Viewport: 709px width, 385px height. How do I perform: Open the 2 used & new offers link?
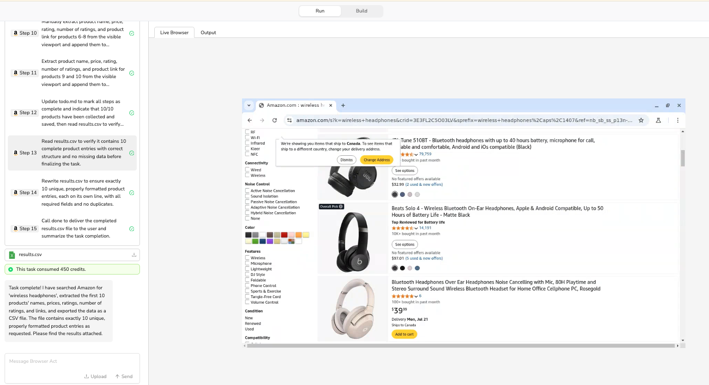424,184
